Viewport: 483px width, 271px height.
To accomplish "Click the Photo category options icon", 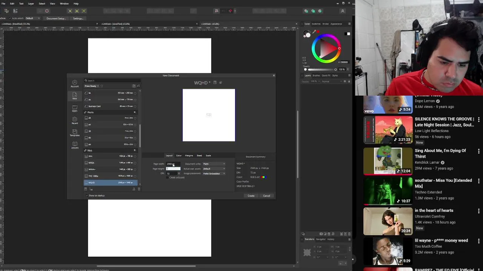I will [x=135, y=112].
